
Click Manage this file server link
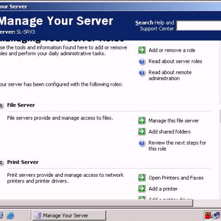coord(174,121)
